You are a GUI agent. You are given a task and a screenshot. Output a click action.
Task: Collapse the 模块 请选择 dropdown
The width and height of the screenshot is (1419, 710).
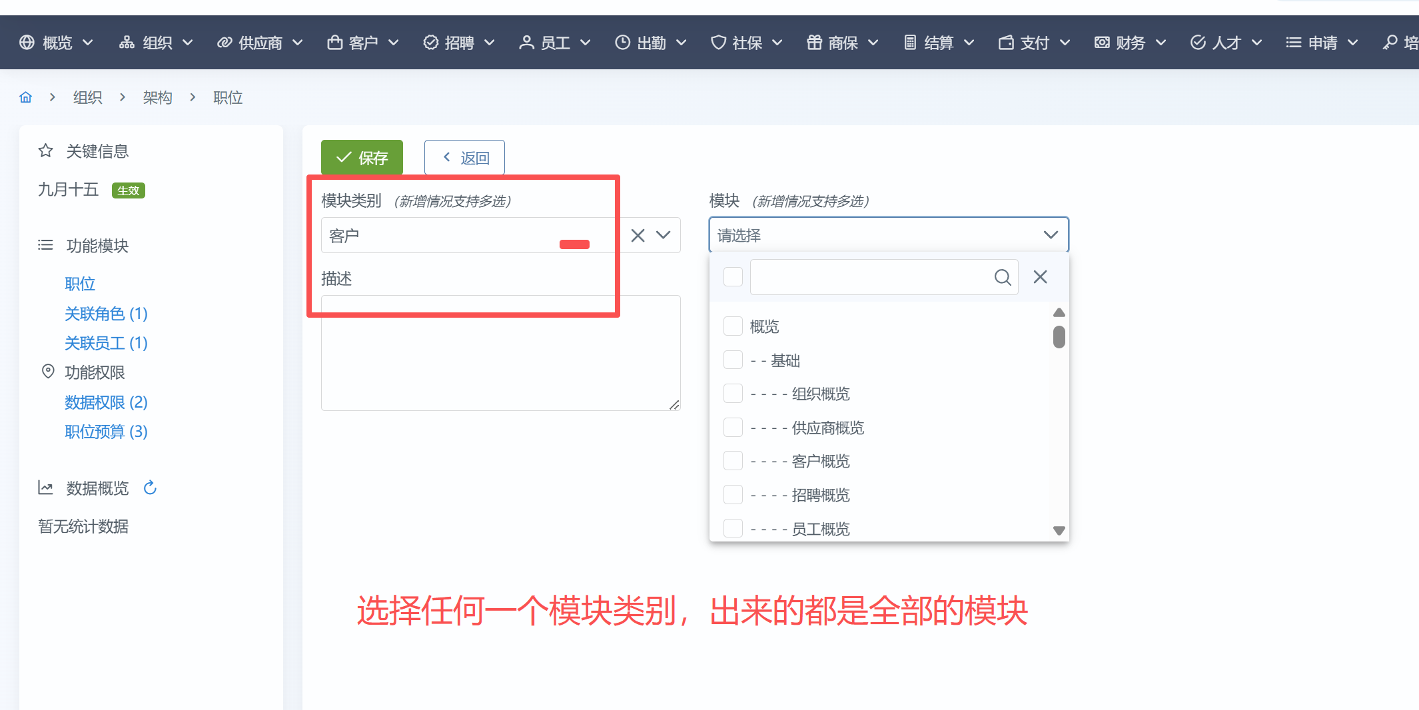point(1051,235)
